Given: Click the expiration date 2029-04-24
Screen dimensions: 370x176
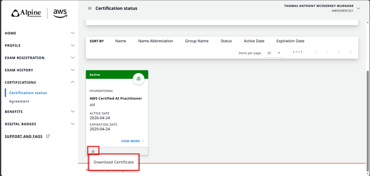Looking at the screenshot, I should click(x=100, y=129).
